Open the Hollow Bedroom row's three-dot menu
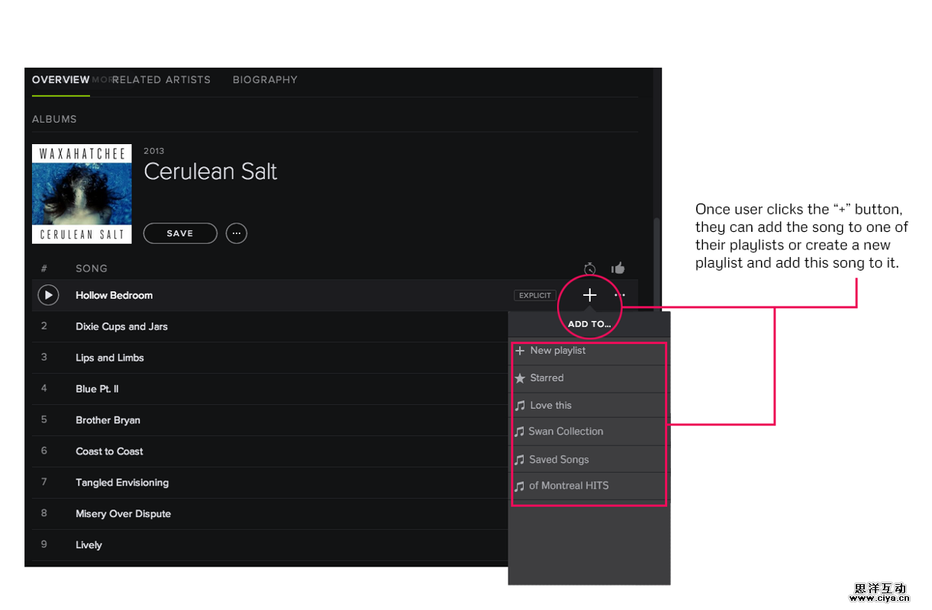The image size is (932, 610). tap(620, 295)
